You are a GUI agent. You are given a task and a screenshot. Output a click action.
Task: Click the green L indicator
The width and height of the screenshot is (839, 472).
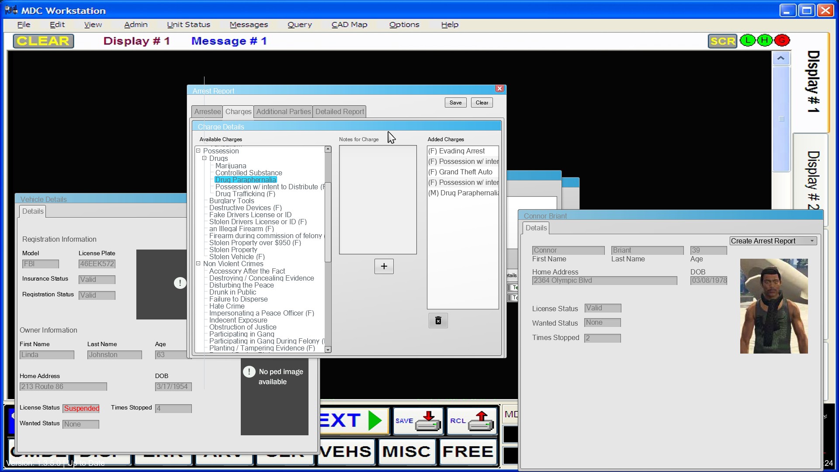coord(748,41)
